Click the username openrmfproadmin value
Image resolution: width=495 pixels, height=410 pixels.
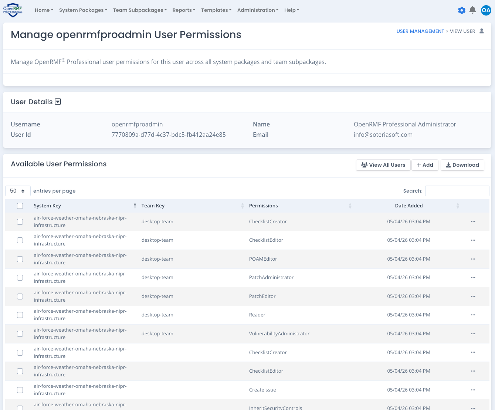(x=137, y=124)
